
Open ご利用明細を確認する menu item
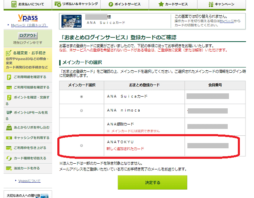28,77
